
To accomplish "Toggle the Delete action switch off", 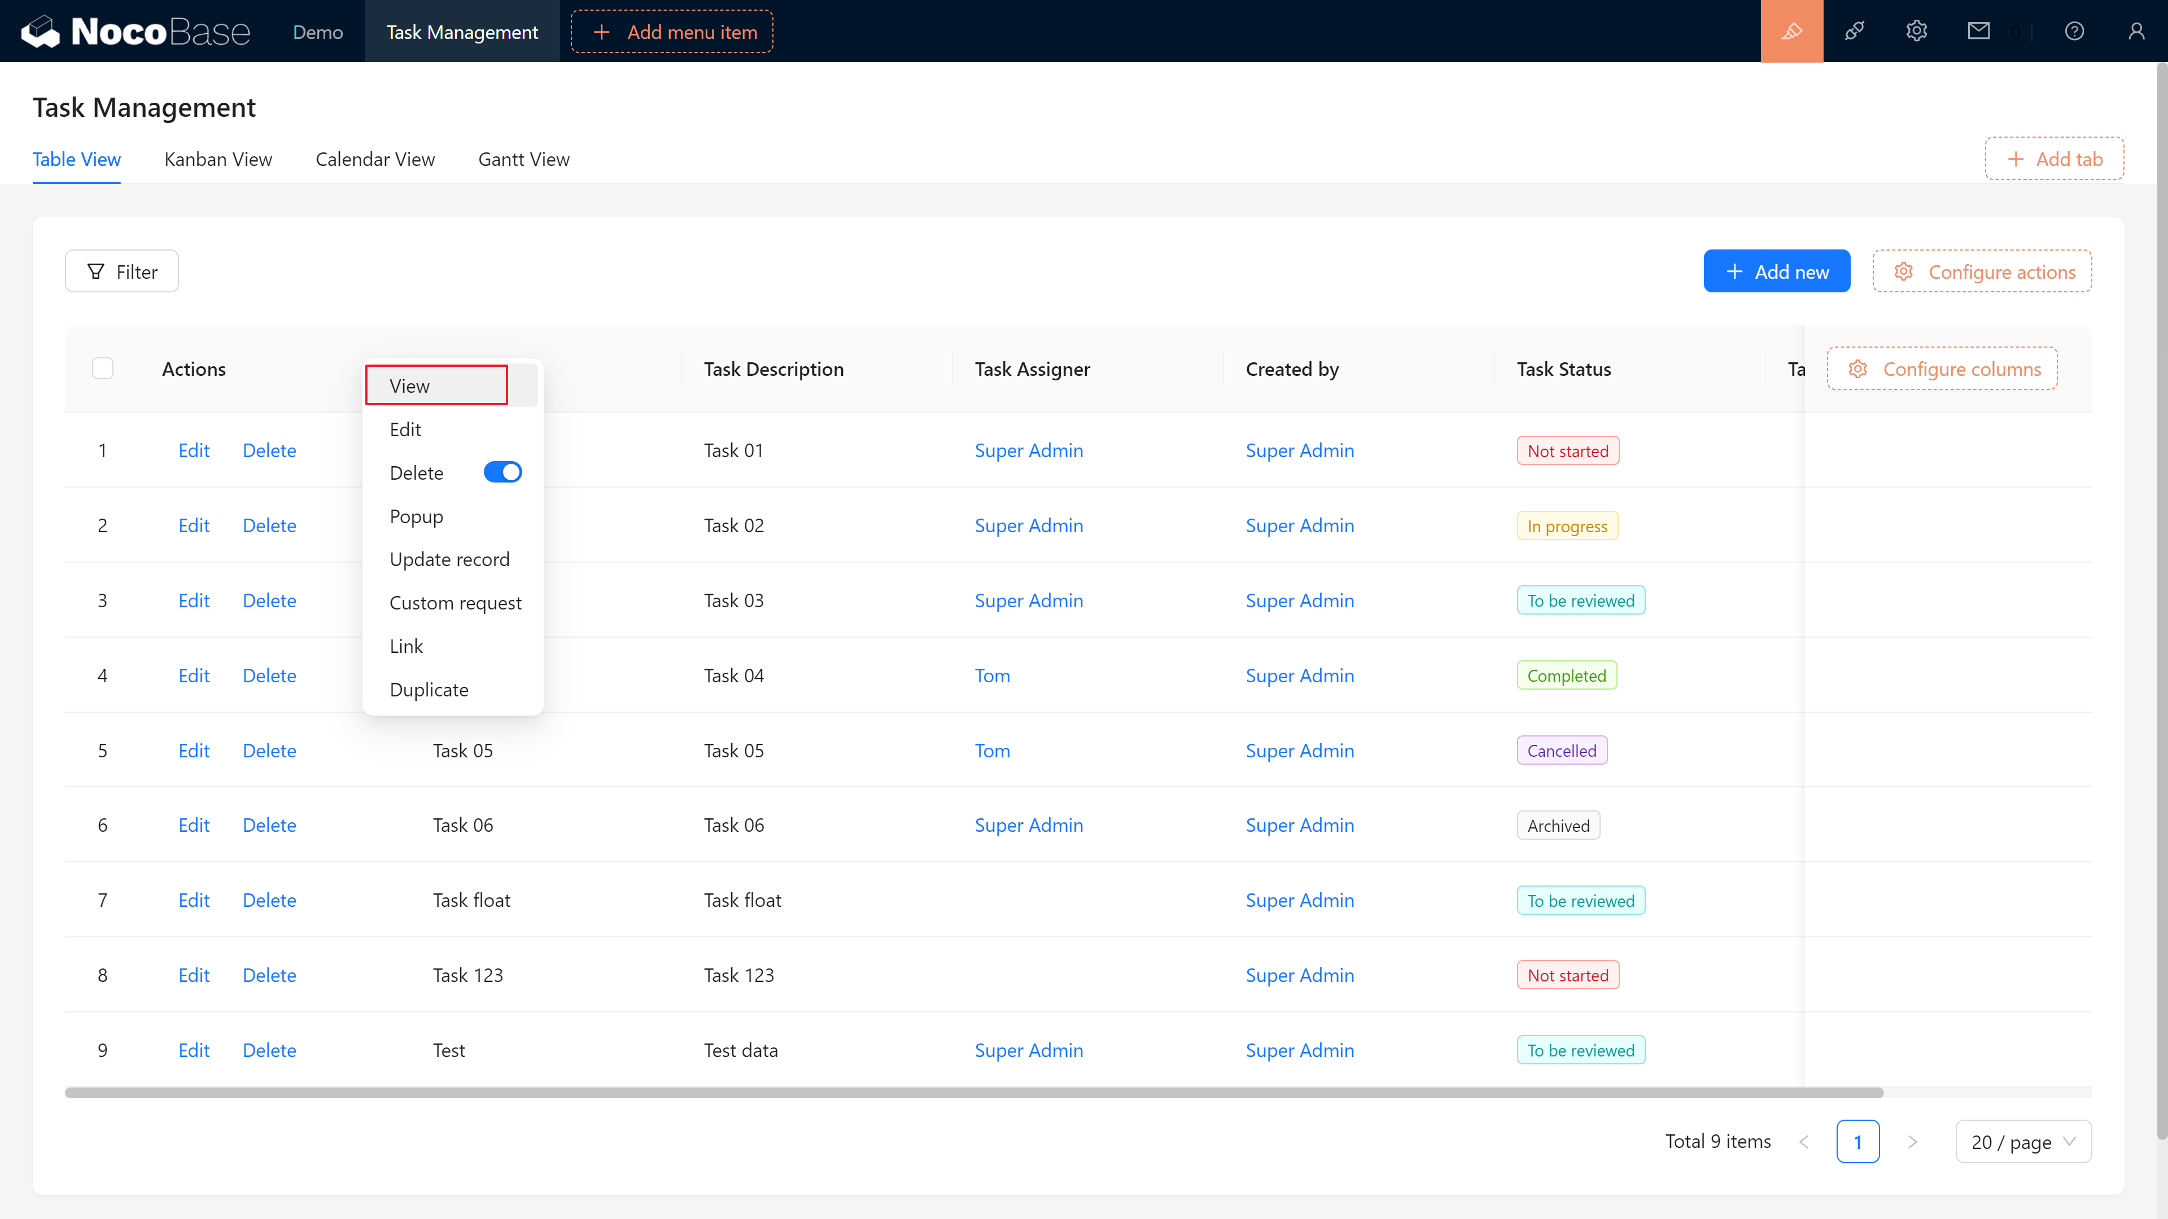I will pos(502,472).
